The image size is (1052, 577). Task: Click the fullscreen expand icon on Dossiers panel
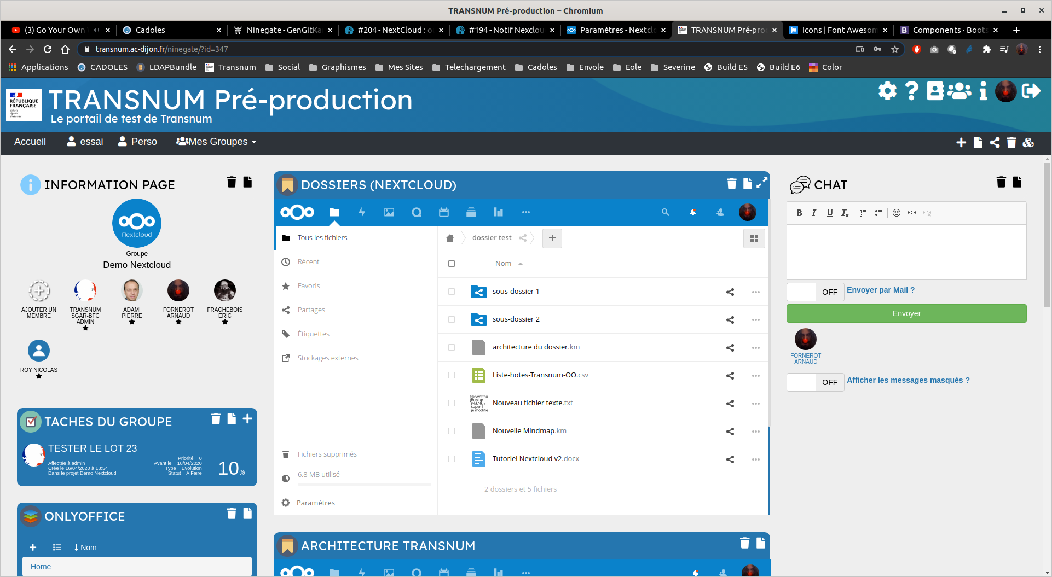[761, 183]
